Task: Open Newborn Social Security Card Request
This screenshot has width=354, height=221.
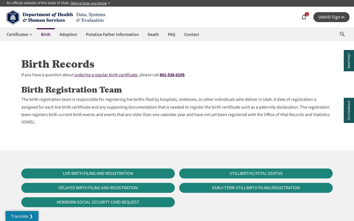Action: [x=98, y=202]
